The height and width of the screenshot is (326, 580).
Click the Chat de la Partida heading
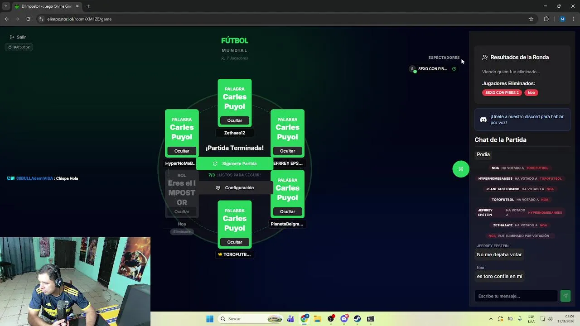500,140
